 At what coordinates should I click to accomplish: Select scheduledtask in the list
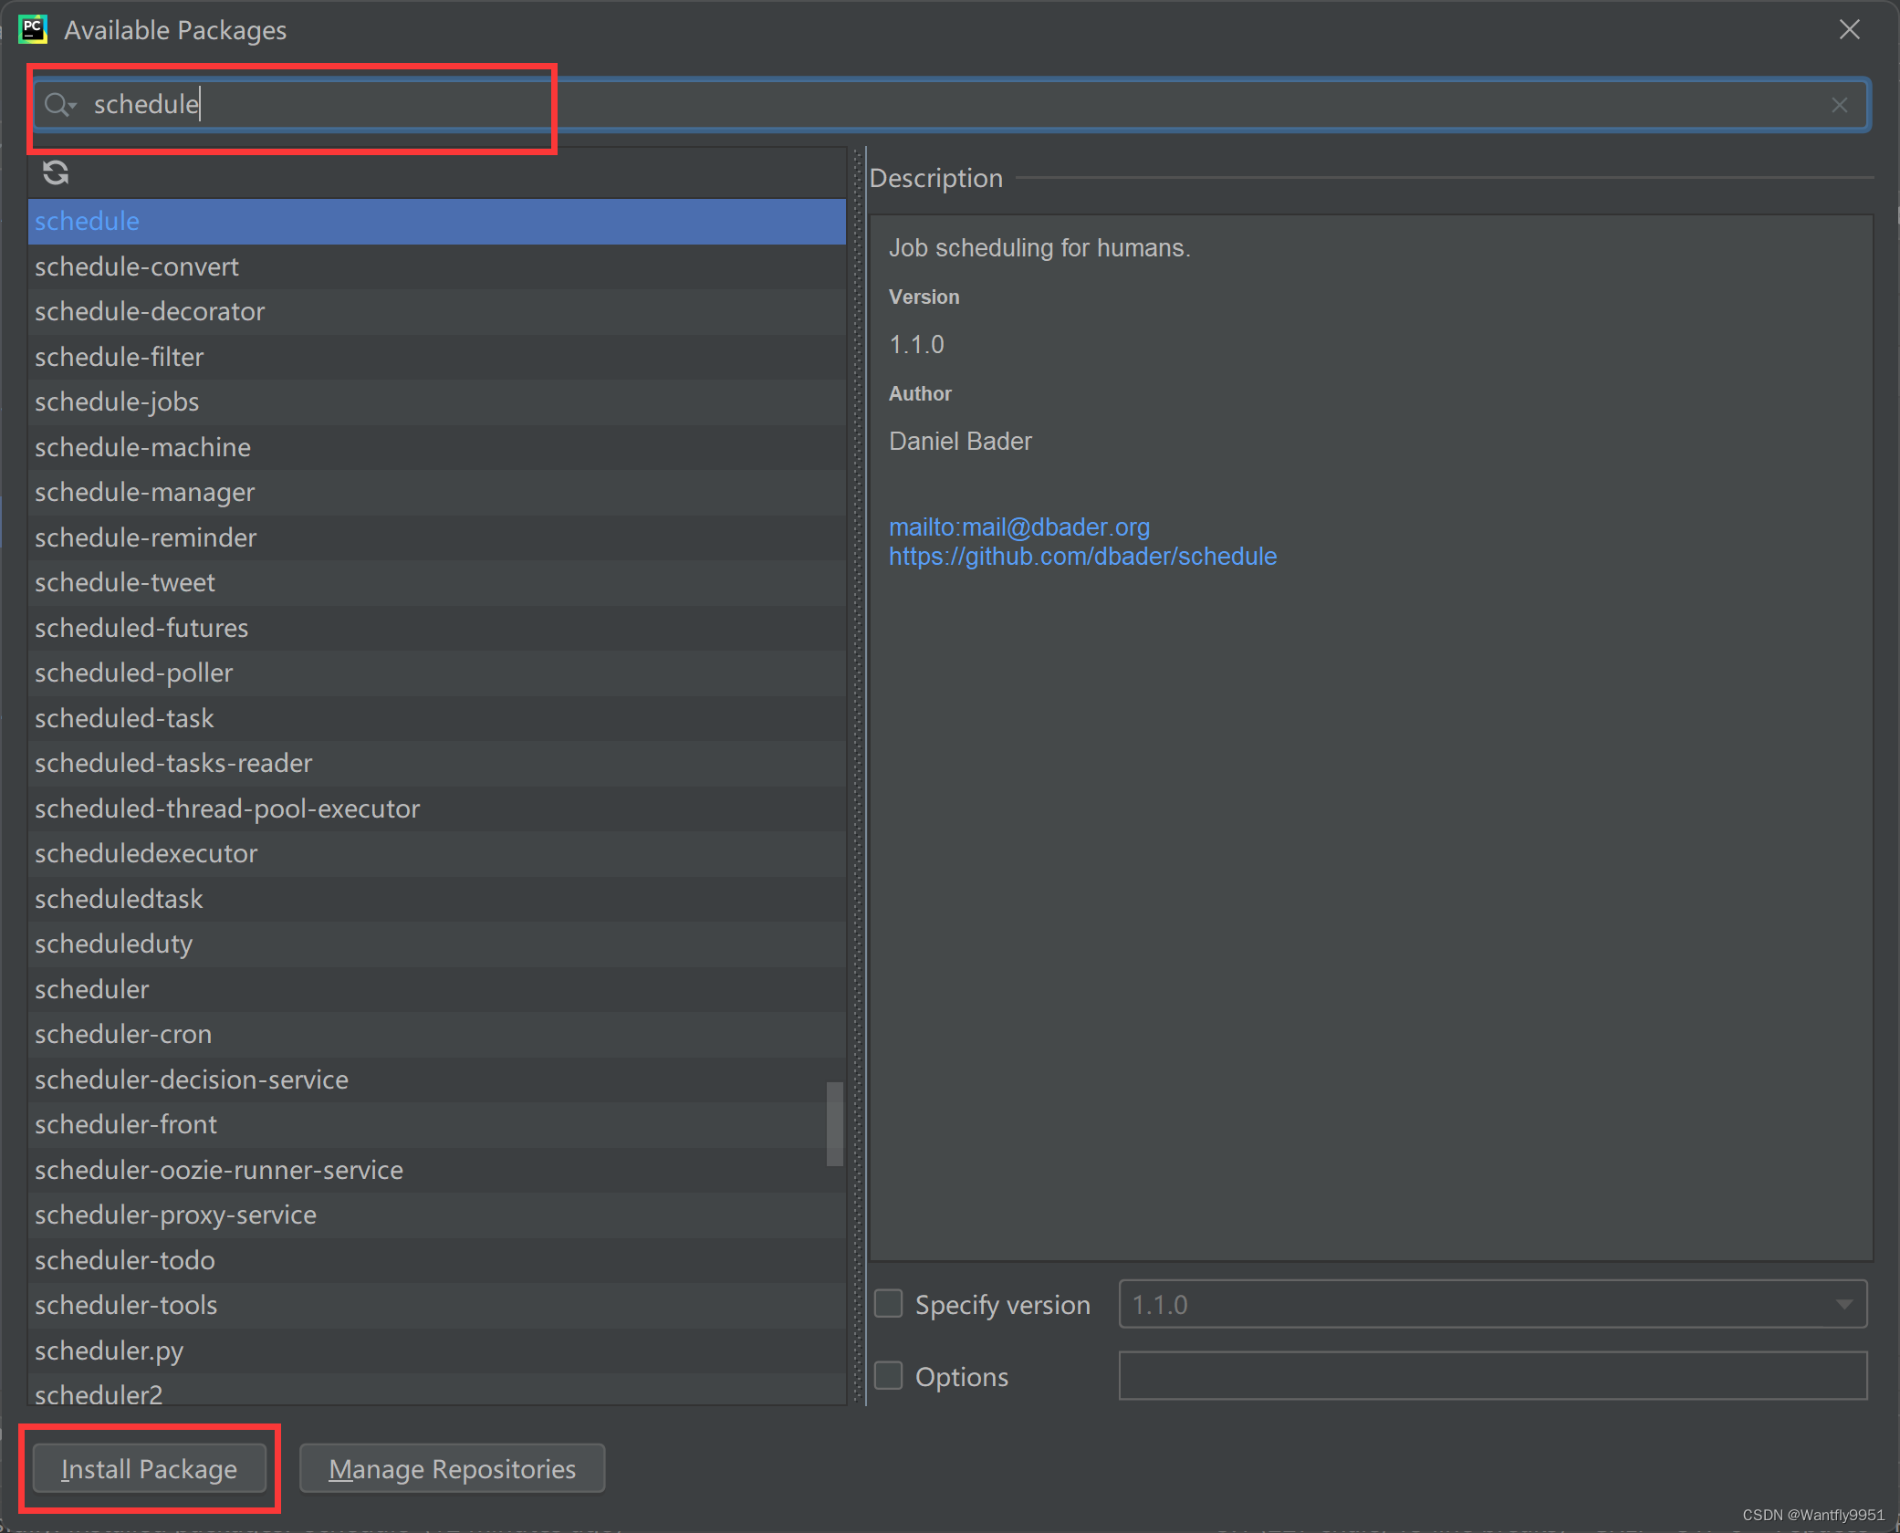click(437, 899)
